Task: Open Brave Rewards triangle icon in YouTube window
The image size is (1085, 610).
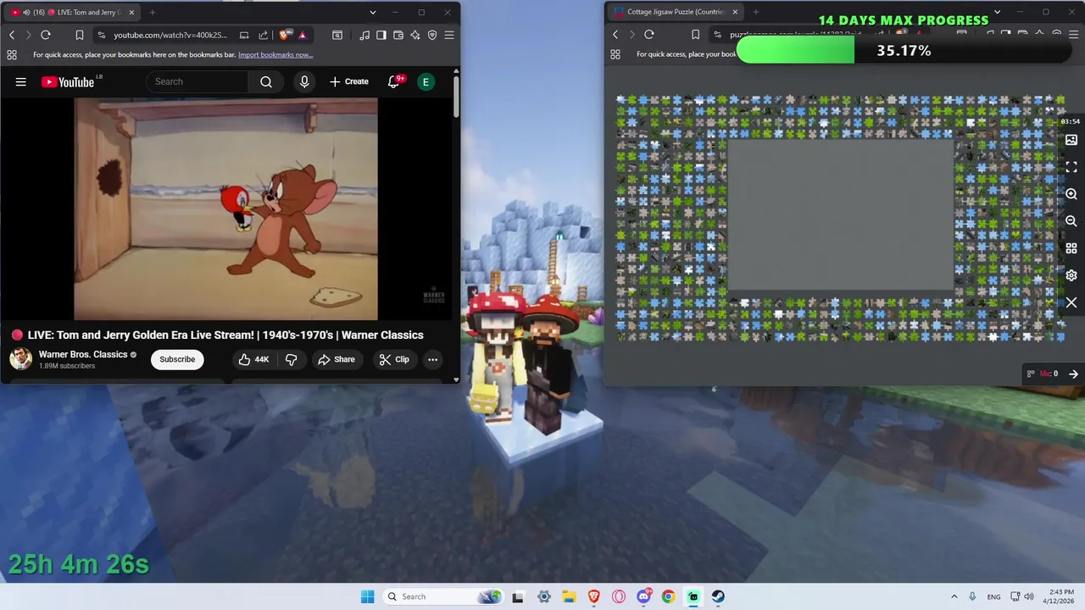Action: pyautogui.click(x=303, y=35)
